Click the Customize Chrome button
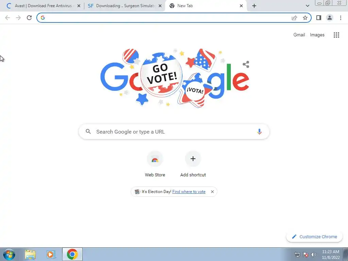Viewport: 348px width, 261px height. [314, 237]
